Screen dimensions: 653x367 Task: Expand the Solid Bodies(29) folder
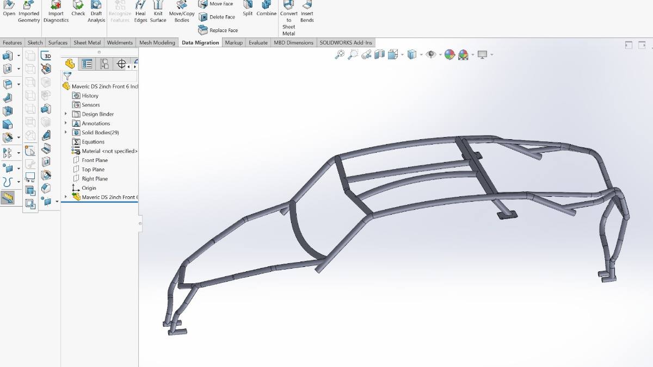click(66, 133)
